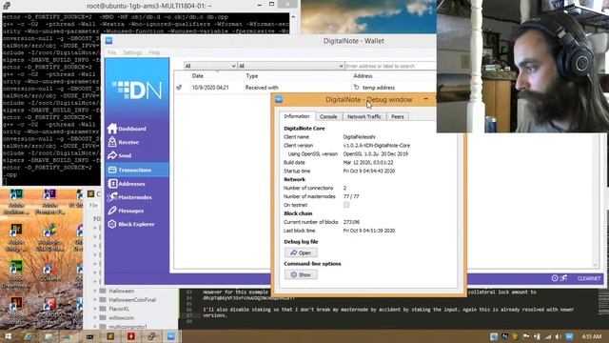Screen dimensions: 609x343
Task: Open Adobe Audition desktop shortcut
Action: point(16,202)
